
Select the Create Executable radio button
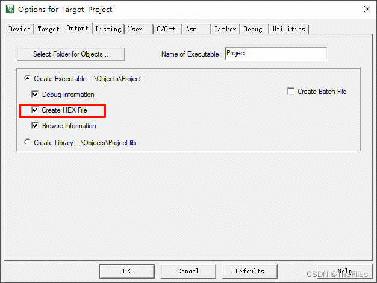point(28,78)
